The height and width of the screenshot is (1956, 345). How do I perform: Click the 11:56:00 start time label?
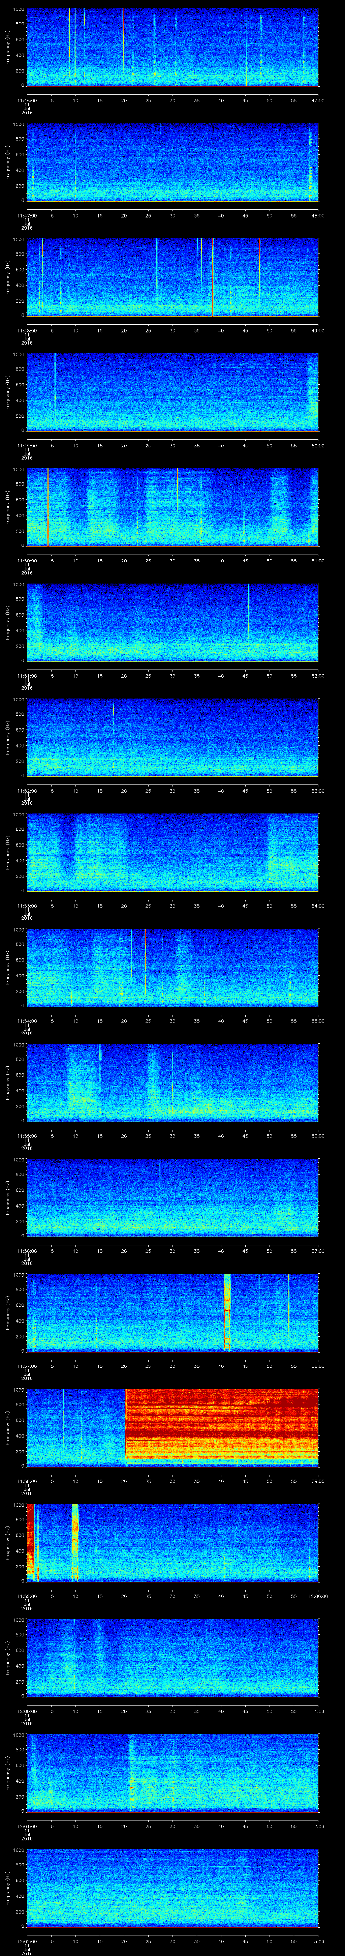pyautogui.click(x=27, y=1251)
